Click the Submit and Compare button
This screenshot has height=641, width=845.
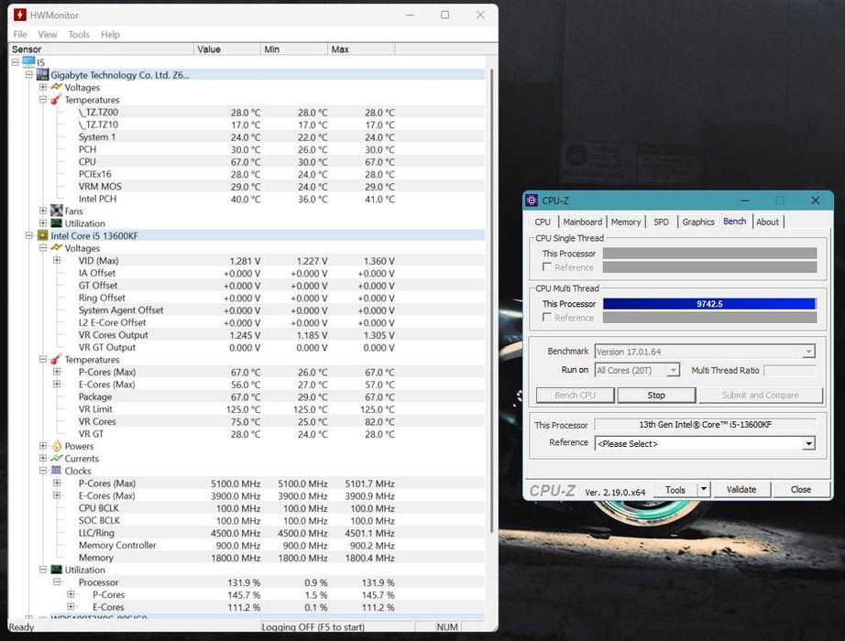click(761, 395)
